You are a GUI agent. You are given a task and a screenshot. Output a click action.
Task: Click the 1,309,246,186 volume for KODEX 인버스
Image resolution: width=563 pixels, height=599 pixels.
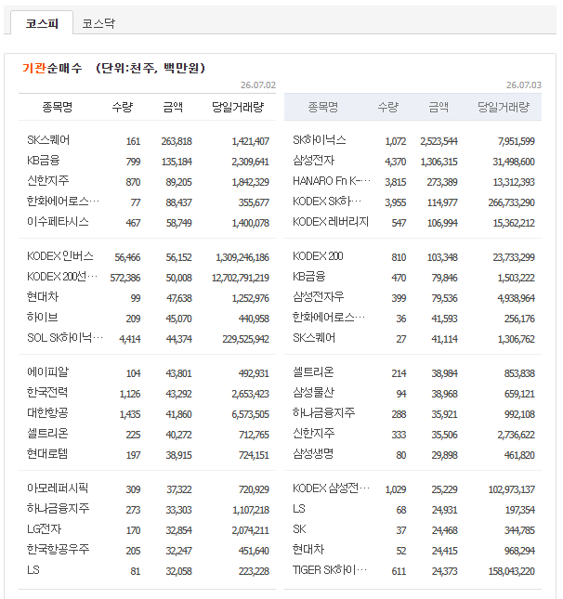242,257
